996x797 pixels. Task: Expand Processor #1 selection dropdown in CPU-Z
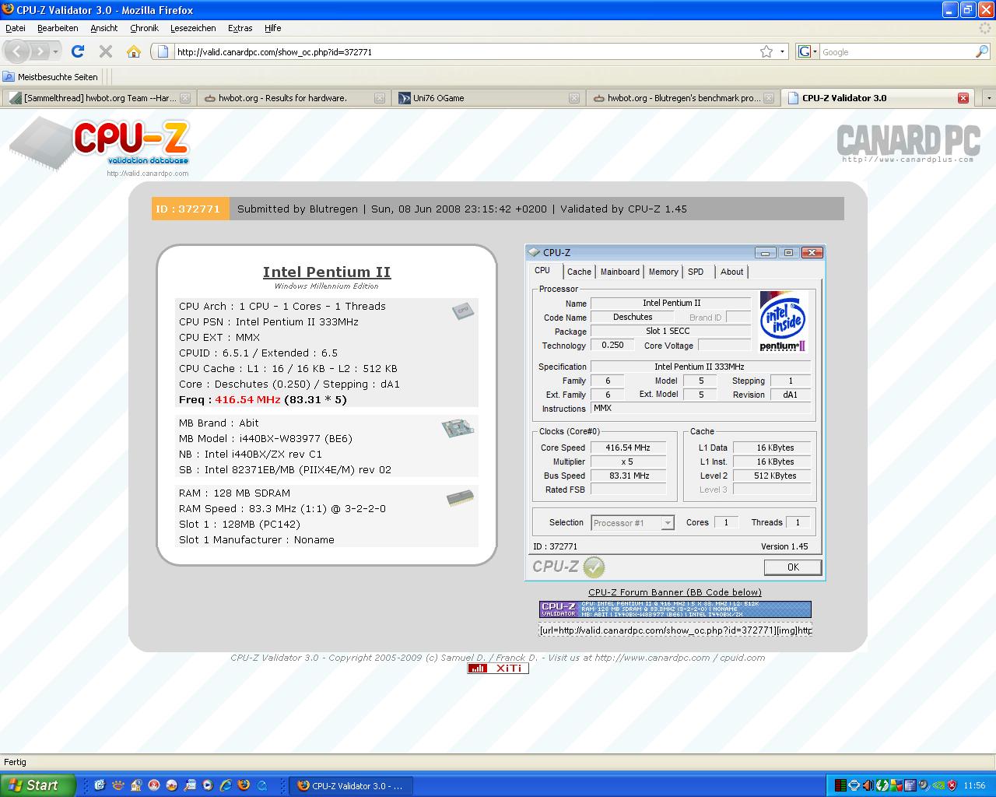click(668, 523)
